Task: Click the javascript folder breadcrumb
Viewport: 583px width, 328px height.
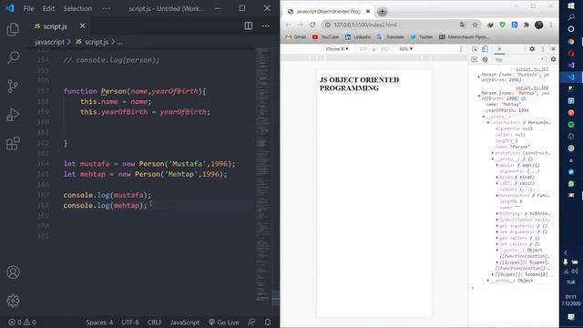Action: pyautogui.click(x=49, y=42)
